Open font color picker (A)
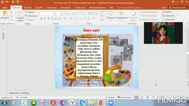Viewport: 189px width, 106px height. (x=71, y=19)
